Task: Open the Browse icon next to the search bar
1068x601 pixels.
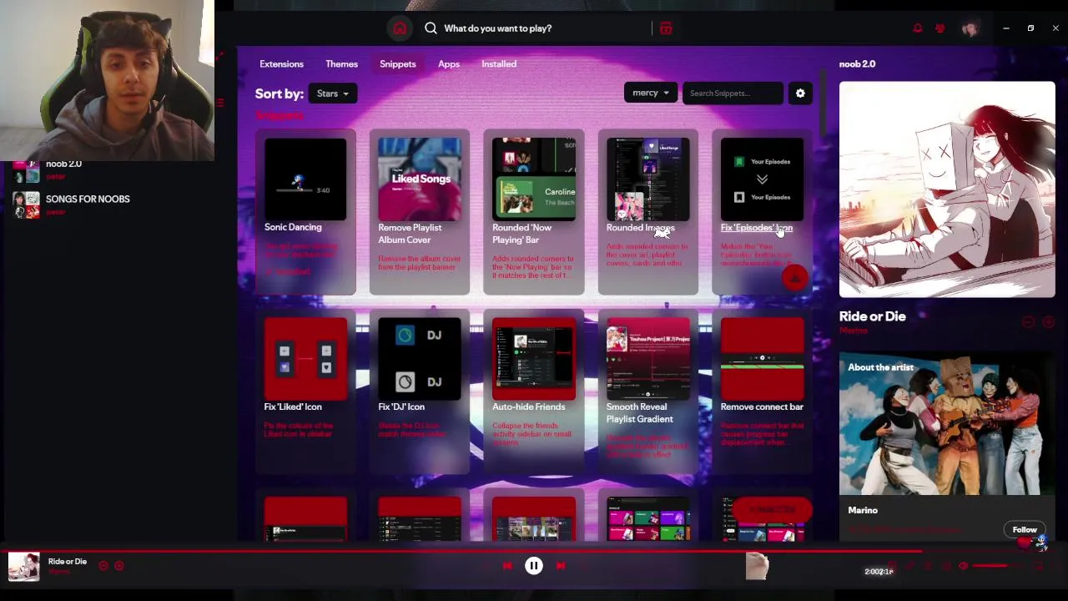Action: [665, 28]
